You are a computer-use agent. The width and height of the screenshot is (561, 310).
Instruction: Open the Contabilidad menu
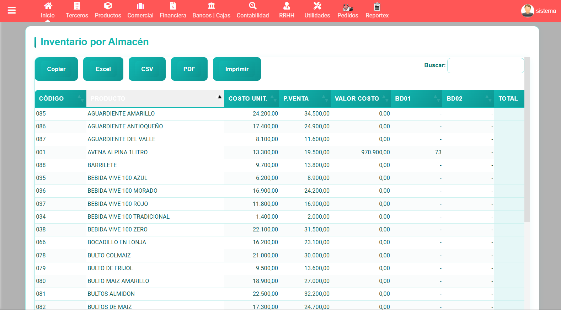[253, 10]
